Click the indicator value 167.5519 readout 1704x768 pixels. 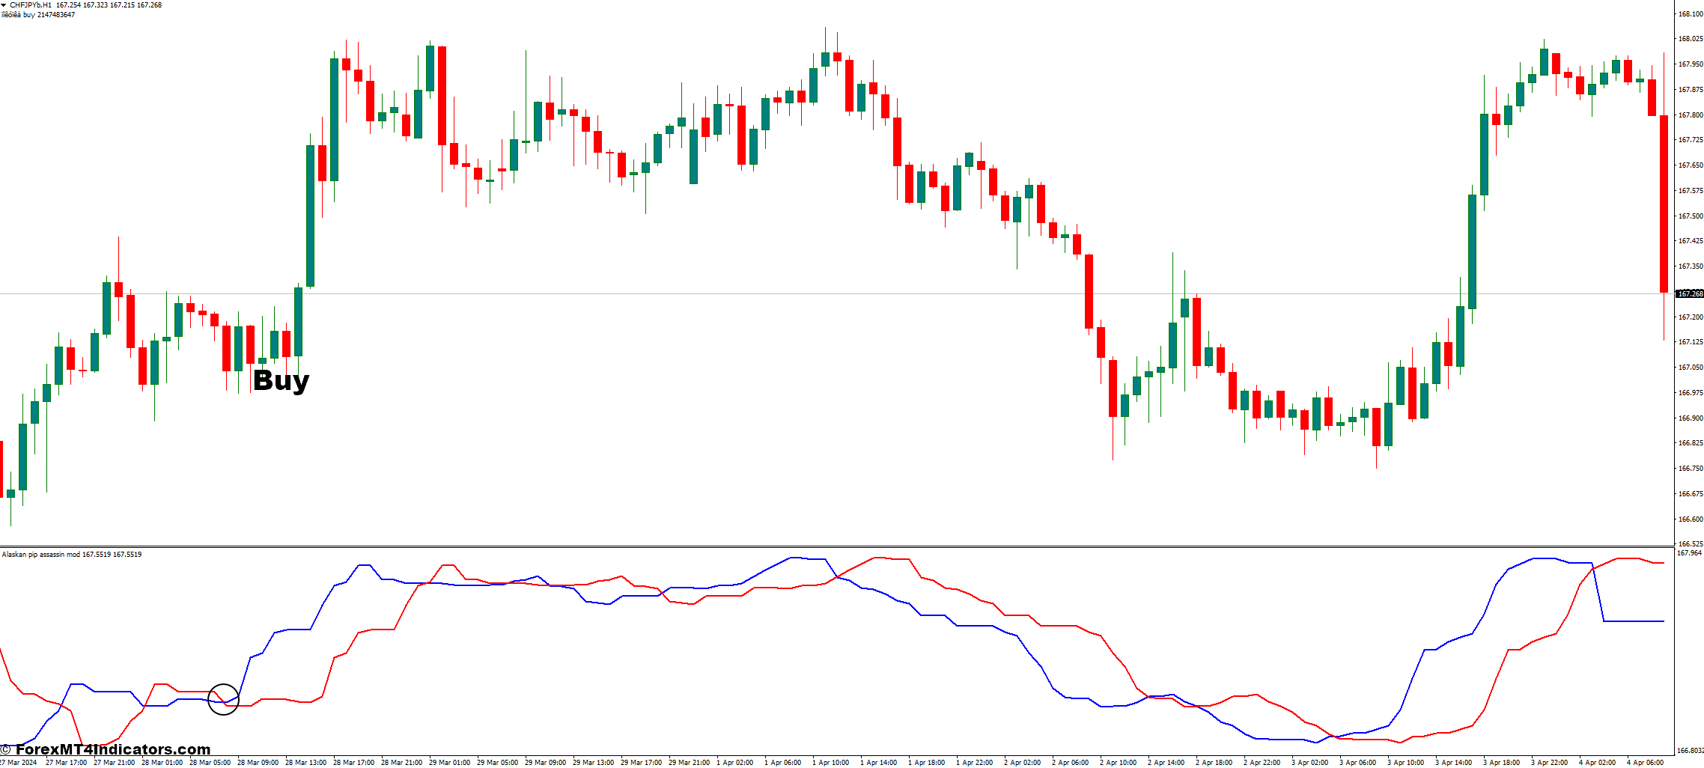click(x=97, y=555)
